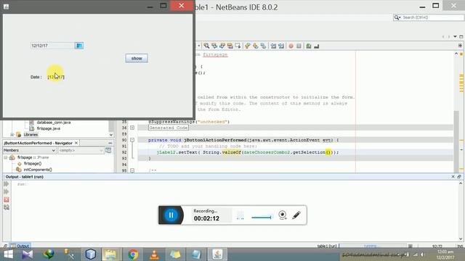Screen dimensions: 465x261
Task: Pause the screen recording
Action: point(171,215)
